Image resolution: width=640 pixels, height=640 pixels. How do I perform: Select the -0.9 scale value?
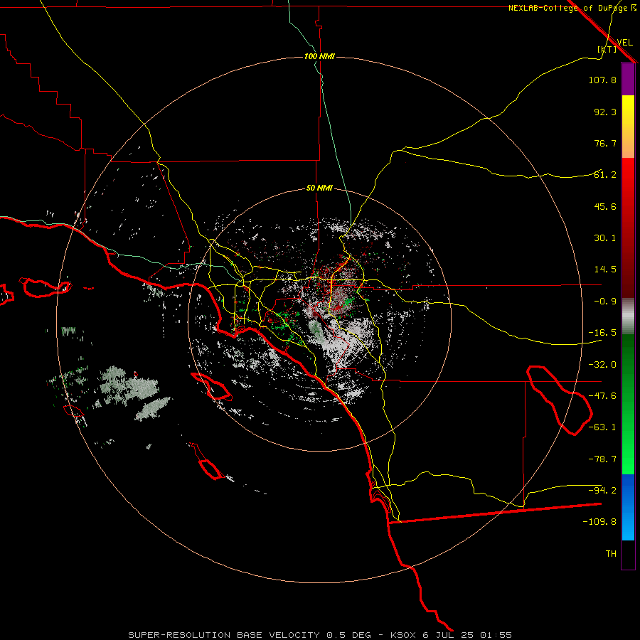pyautogui.click(x=605, y=302)
